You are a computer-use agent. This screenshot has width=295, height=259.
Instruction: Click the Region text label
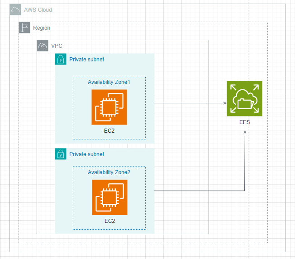pos(42,28)
